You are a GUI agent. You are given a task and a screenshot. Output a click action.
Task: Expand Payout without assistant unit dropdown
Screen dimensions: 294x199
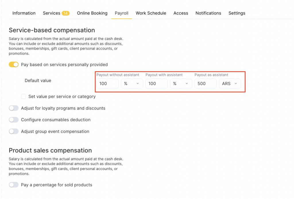pyautogui.click(x=132, y=84)
